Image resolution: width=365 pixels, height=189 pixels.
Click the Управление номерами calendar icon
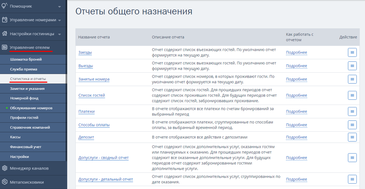tap(4, 20)
